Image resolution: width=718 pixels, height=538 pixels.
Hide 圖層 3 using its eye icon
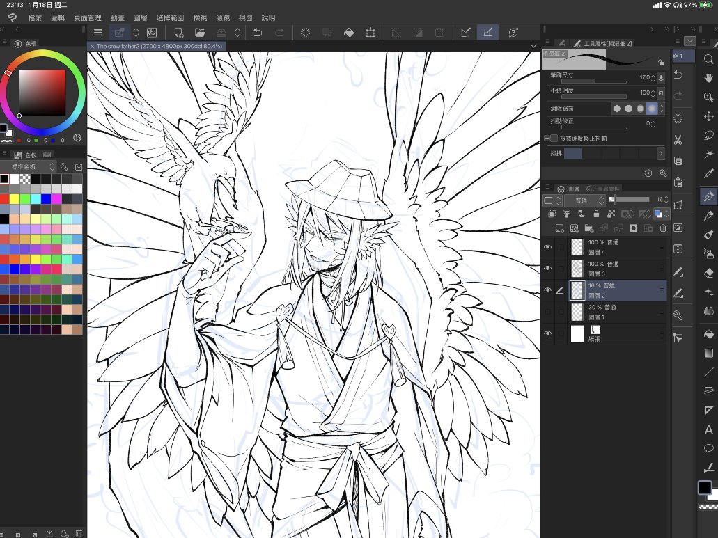click(x=547, y=268)
